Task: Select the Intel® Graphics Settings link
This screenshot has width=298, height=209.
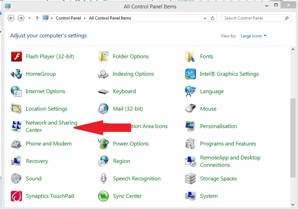Action: pos(229,74)
